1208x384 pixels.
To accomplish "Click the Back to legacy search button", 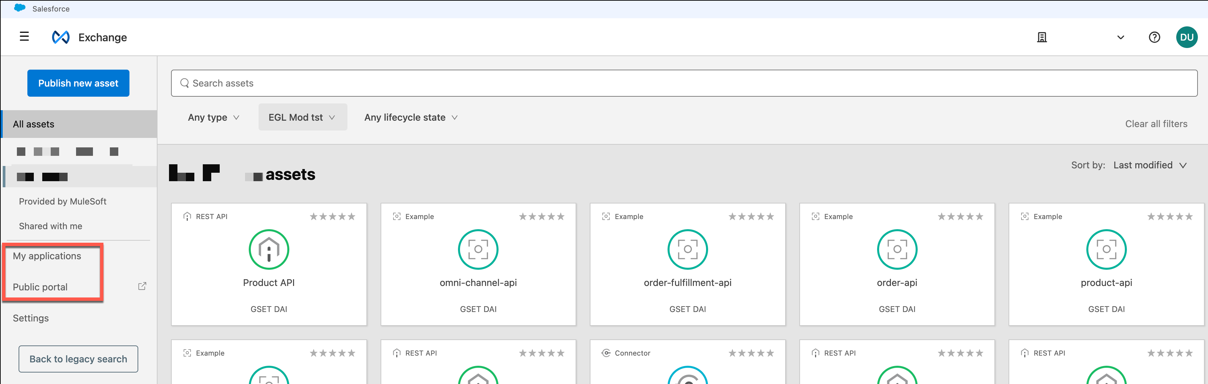I will pyautogui.click(x=78, y=359).
